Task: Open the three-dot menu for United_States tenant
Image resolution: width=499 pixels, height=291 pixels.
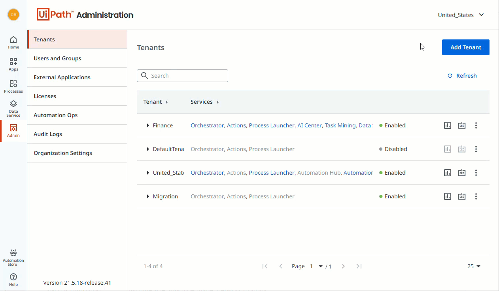Action: pyautogui.click(x=476, y=173)
